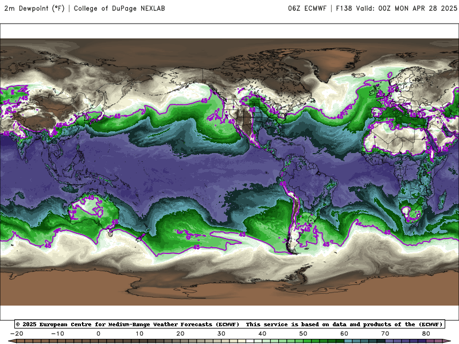Screen dimensions: 459x344
Task: Click the 70 label on the color scale
Action: click(x=385, y=334)
